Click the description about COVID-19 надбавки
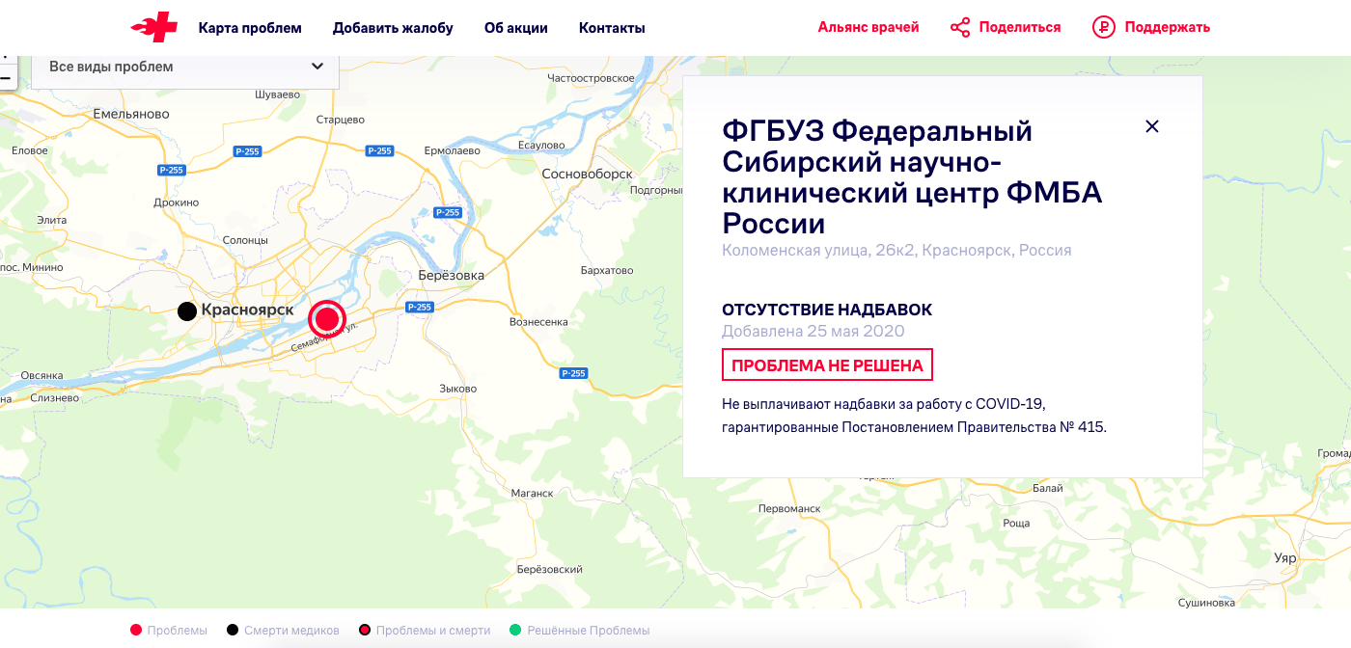 point(914,415)
